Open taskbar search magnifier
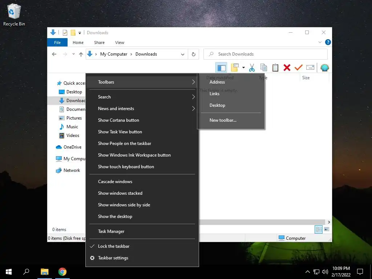 click(26, 272)
